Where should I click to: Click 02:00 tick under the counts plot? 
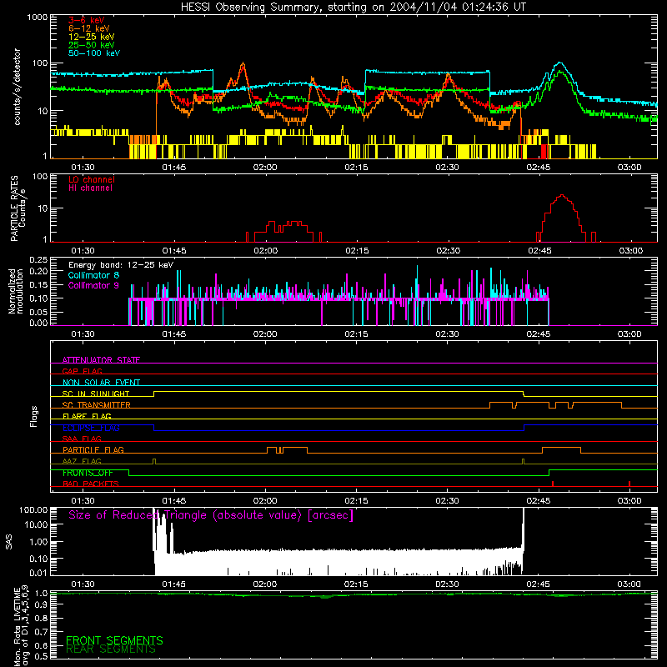coord(265,168)
